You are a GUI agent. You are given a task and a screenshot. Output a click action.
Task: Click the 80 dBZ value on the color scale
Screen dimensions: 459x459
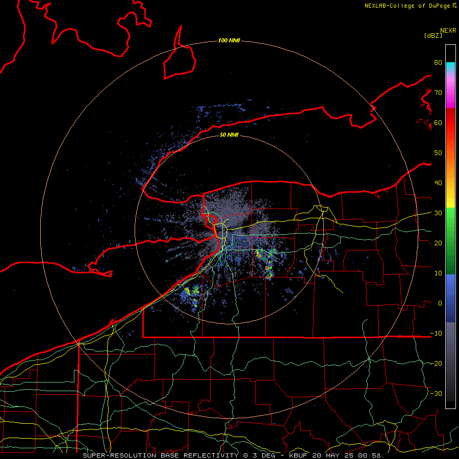pyautogui.click(x=438, y=63)
